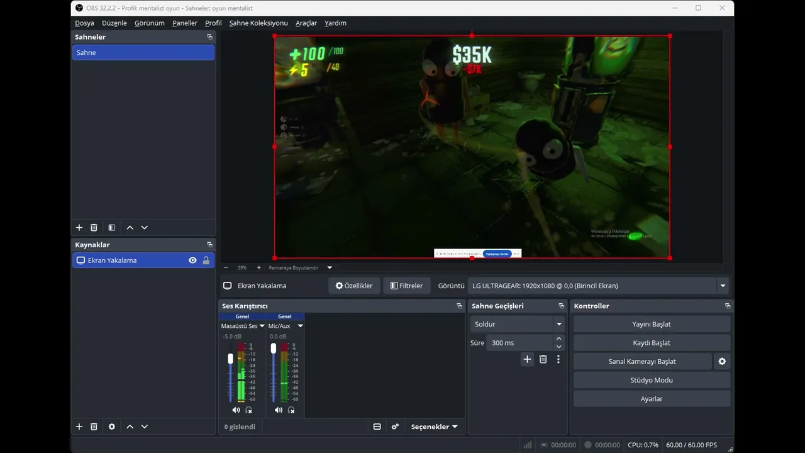Open advanced audio properties gears icon

[x=395, y=427]
